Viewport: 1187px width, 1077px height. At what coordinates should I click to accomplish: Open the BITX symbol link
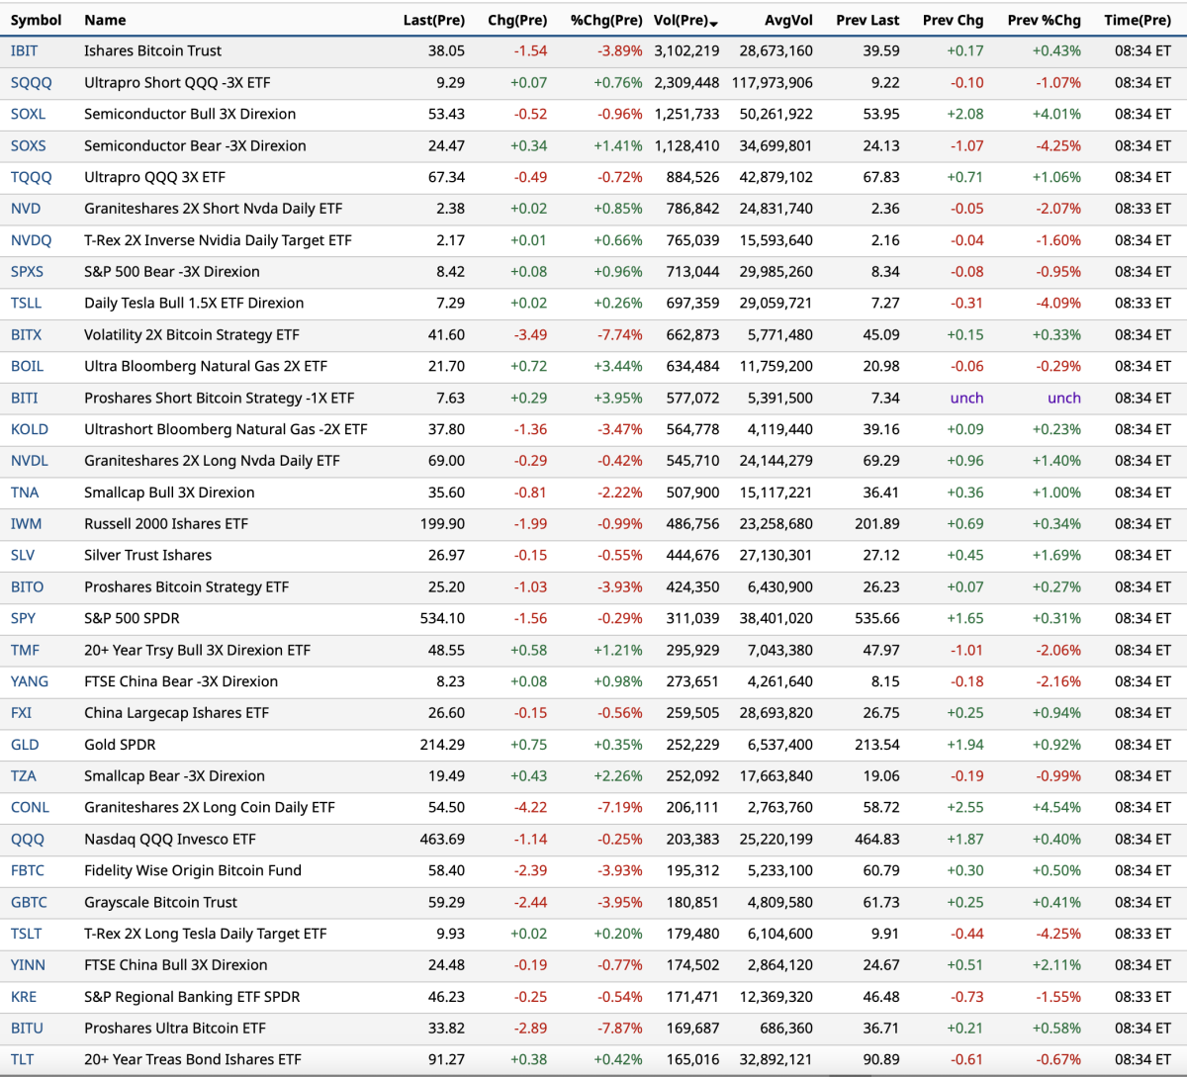tap(26, 334)
